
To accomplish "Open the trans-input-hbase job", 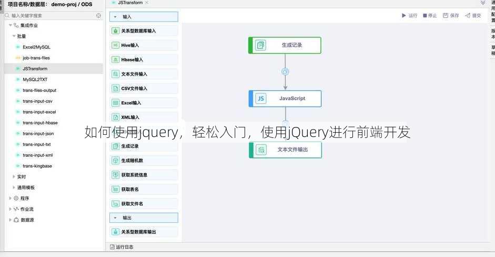I will click(40, 123).
